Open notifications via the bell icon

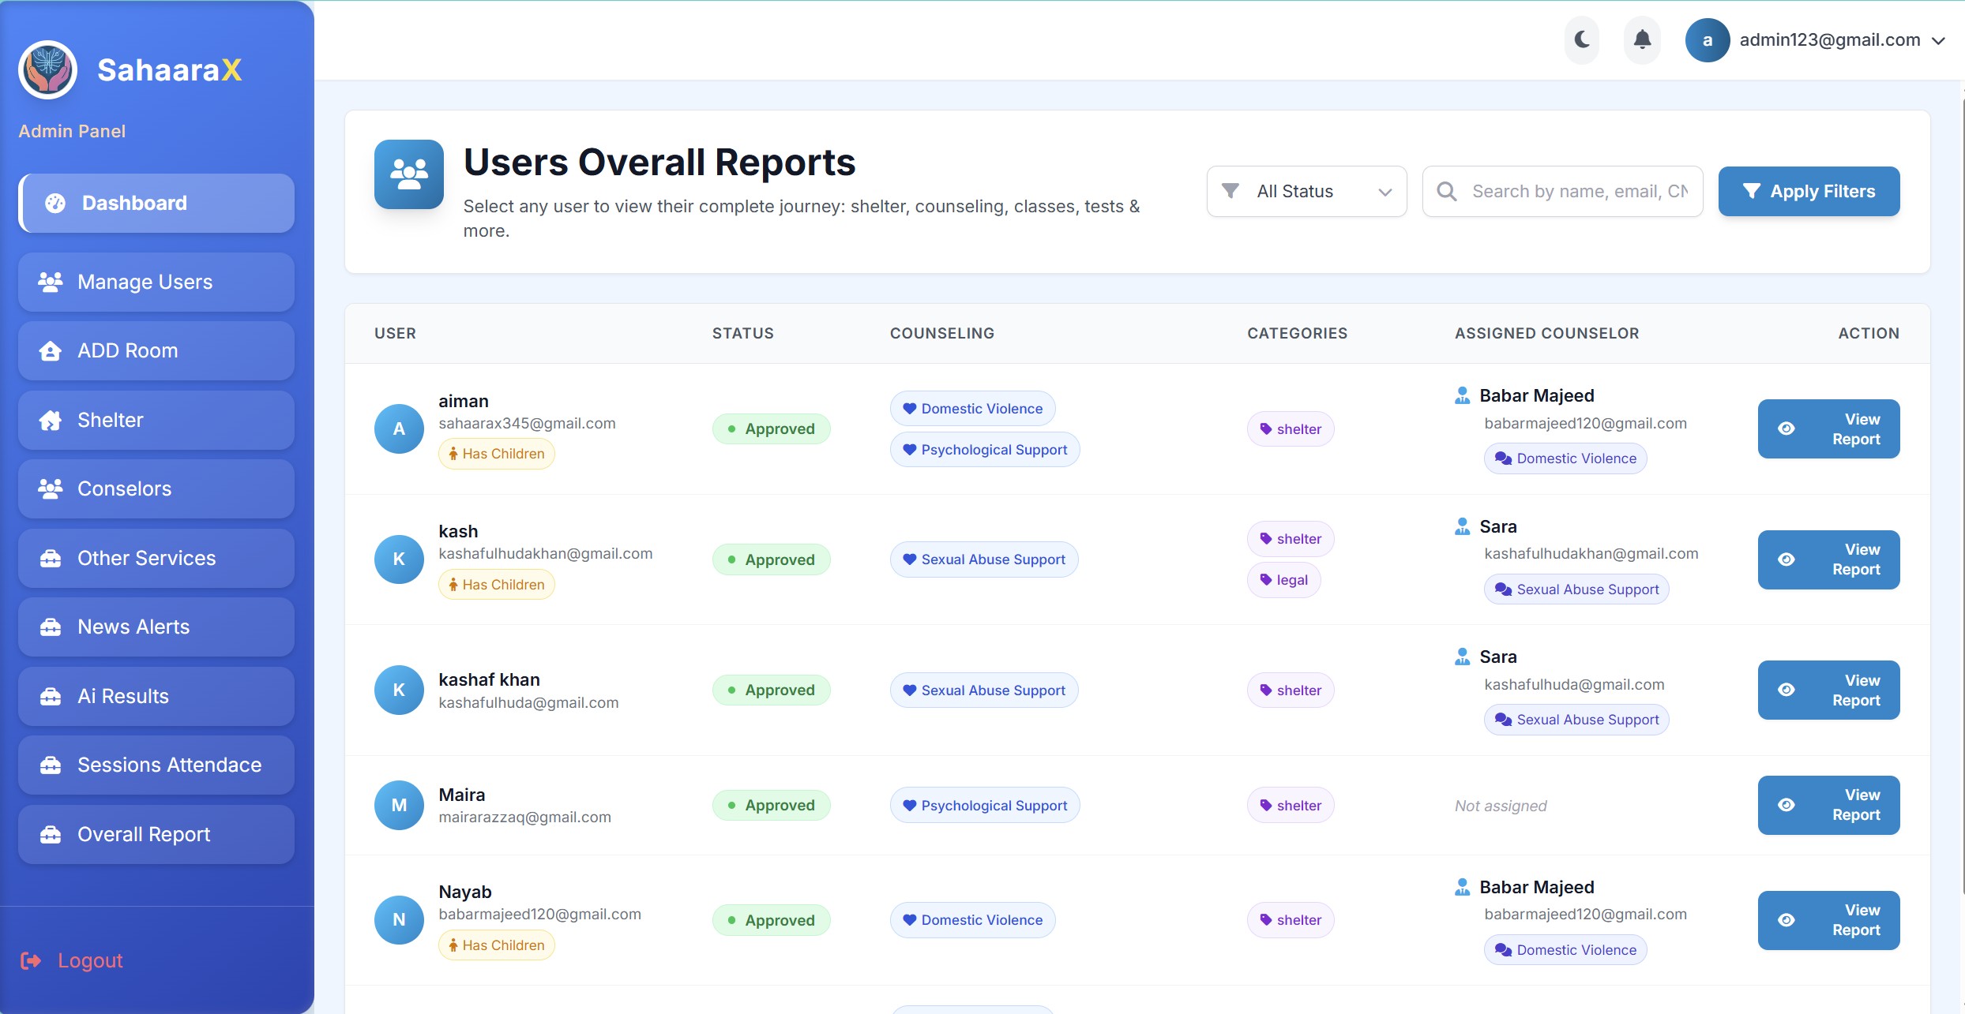[x=1642, y=39]
